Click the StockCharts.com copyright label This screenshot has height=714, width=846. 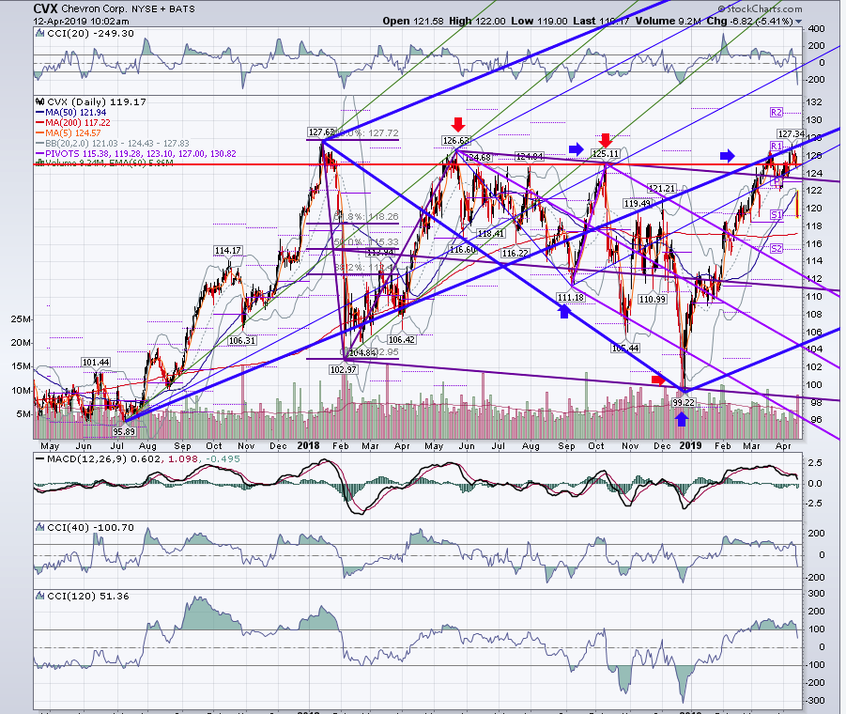pyautogui.click(x=760, y=8)
